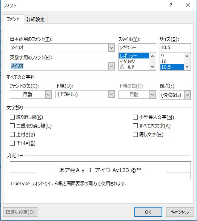Enable 取り消し線 strikethrough checkbox

pyautogui.click(x=12, y=117)
